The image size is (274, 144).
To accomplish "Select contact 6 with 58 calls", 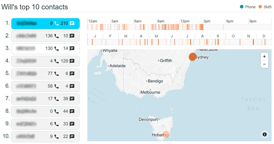I will [45, 86].
